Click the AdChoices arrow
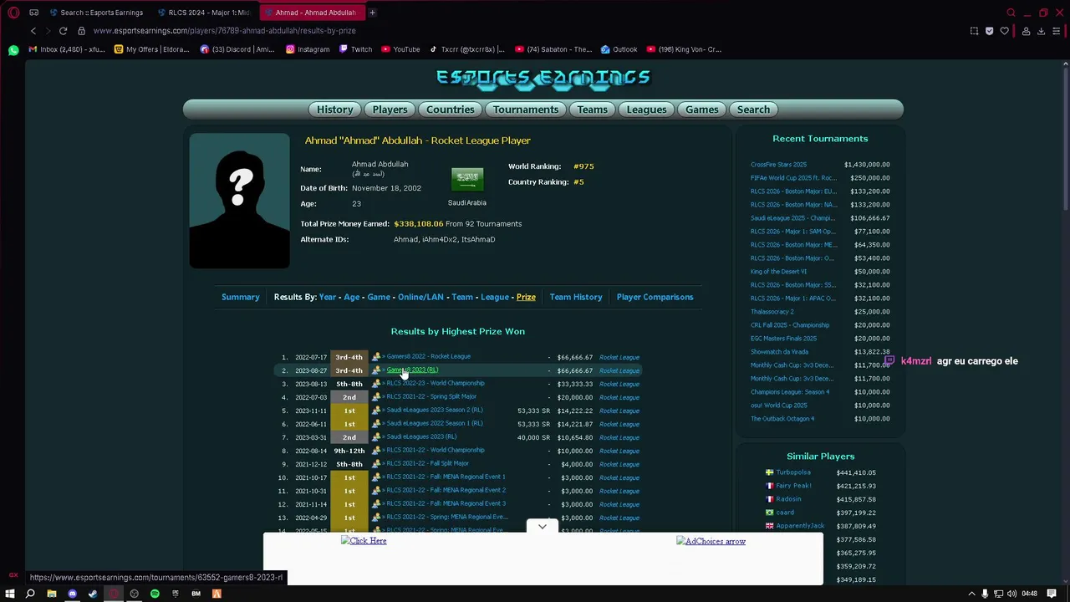 [711, 542]
